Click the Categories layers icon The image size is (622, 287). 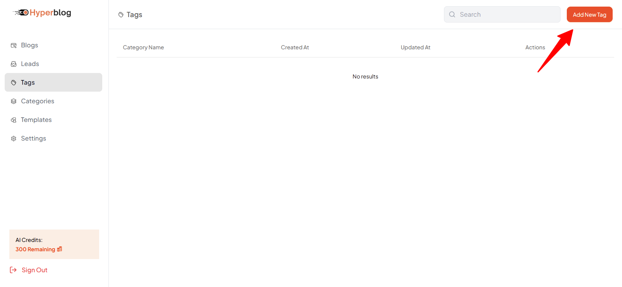14,101
